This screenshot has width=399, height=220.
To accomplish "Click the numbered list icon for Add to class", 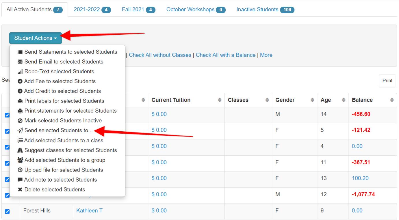I will (20, 141).
